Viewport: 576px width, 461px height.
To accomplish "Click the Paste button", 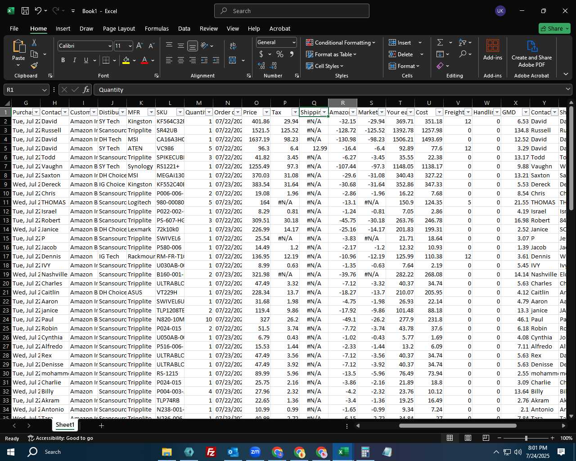I will pos(18,53).
